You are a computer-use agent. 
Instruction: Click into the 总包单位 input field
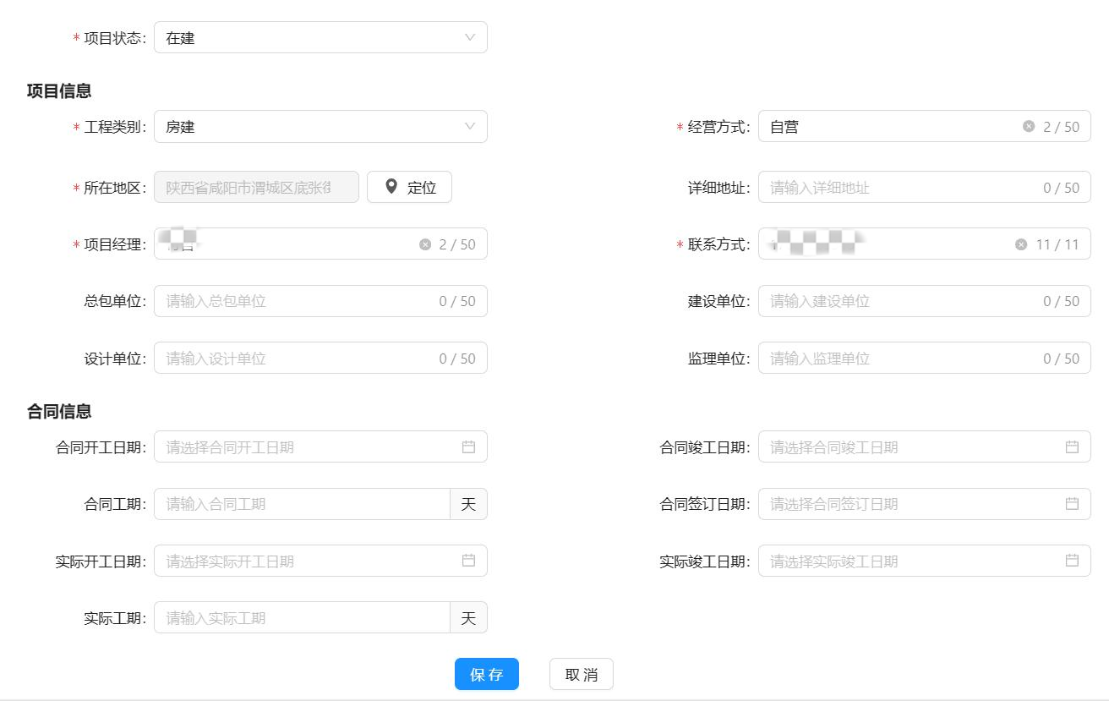click(x=296, y=301)
